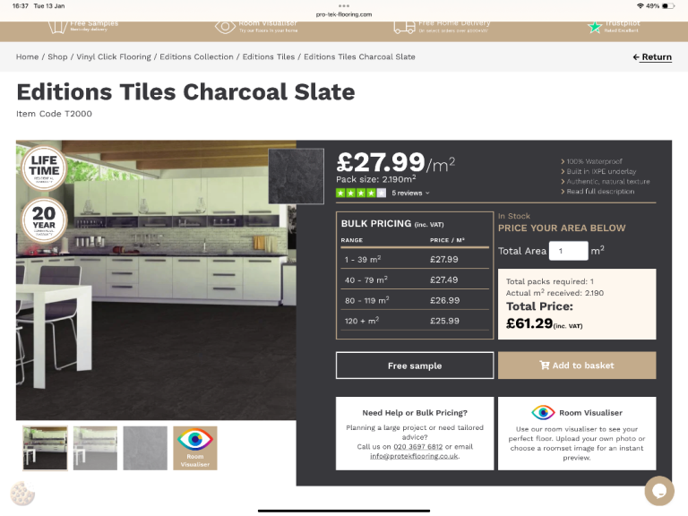Call phone number 020 3697 6812 link
Viewport: 688px width, 516px height.
[x=417, y=447]
